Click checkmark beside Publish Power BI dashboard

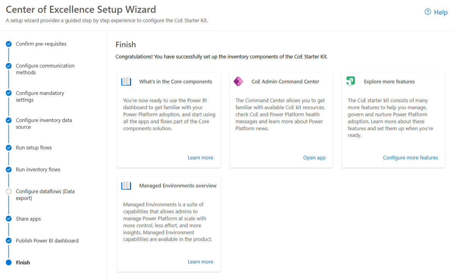point(9,241)
